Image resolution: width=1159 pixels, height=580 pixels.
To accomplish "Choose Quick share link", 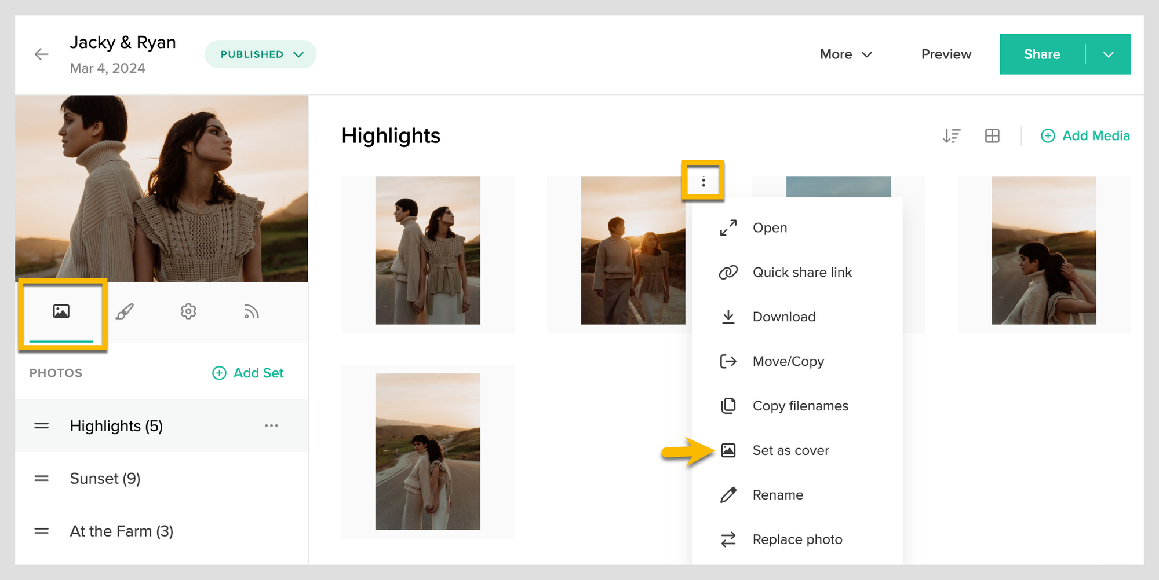I will pos(797,272).
